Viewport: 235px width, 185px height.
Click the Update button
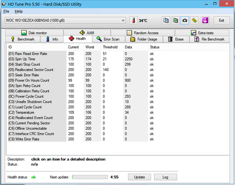pyautogui.click(x=139, y=177)
